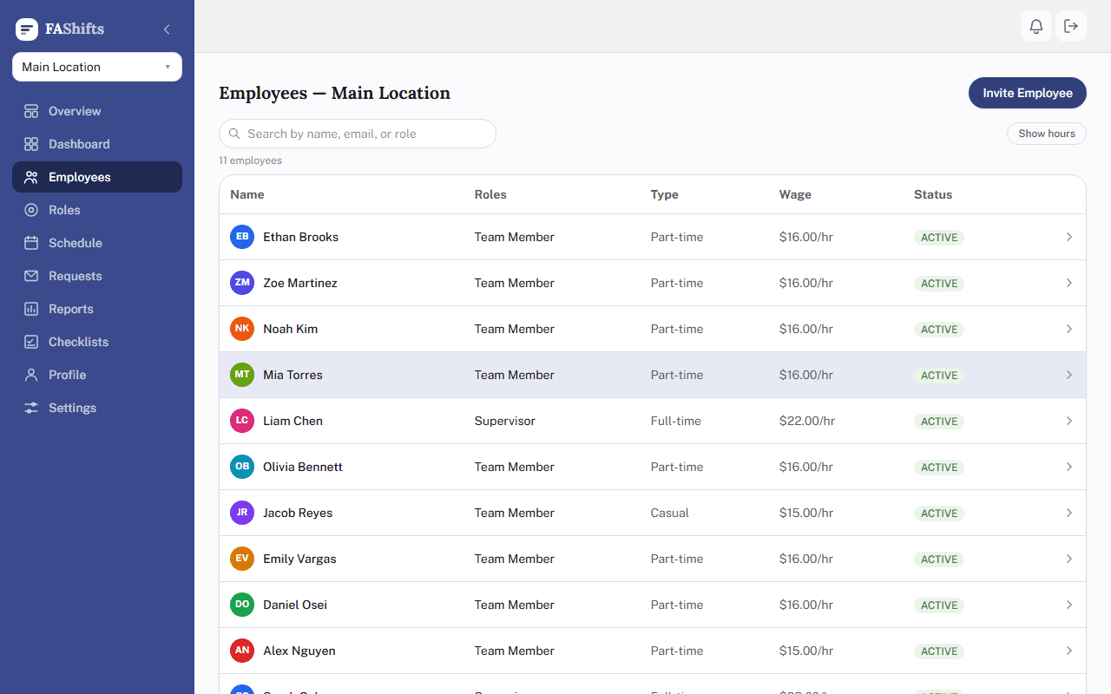1111x694 pixels.
Task: Click the Requests envelope icon
Action: pyautogui.click(x=31, y=276)
